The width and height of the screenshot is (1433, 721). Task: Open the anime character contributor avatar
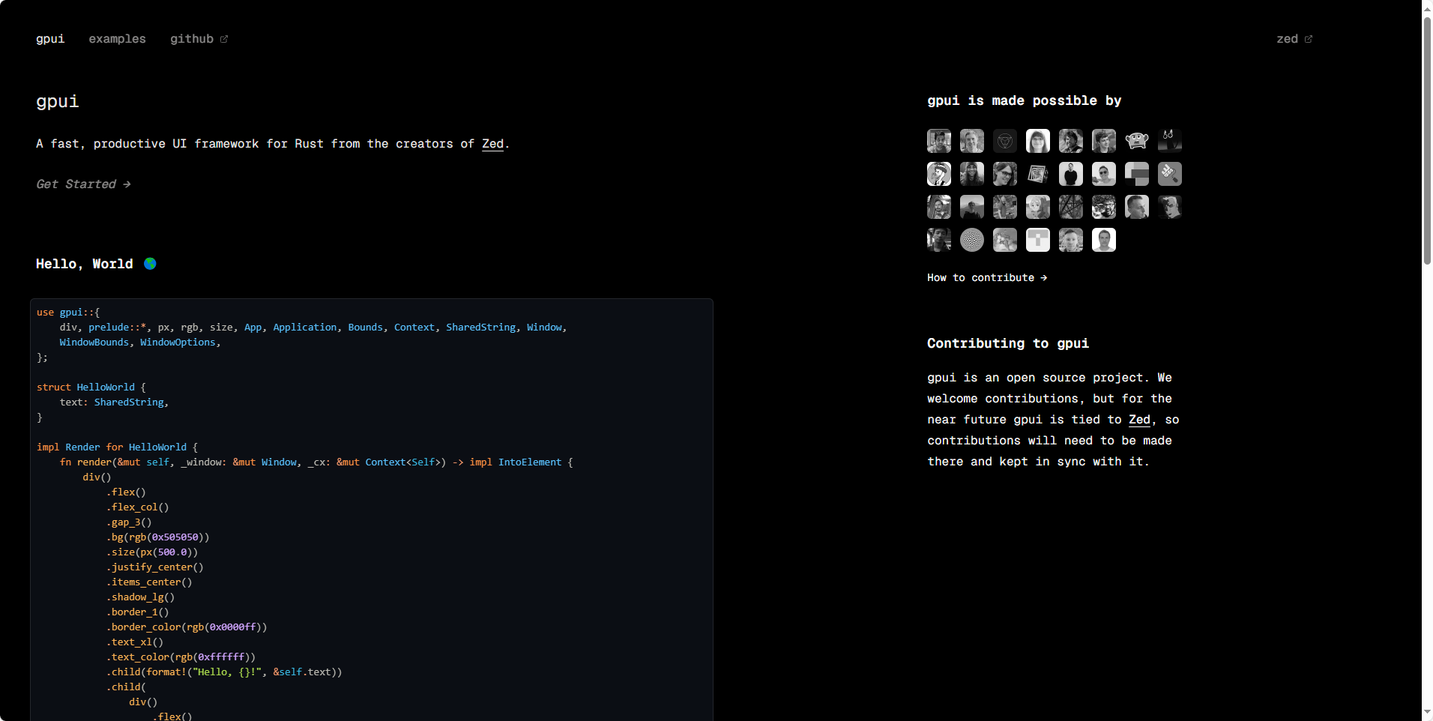[x=1038, y=207]
